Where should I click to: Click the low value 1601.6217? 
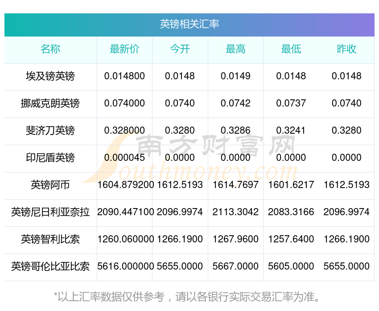pos(291,185)
